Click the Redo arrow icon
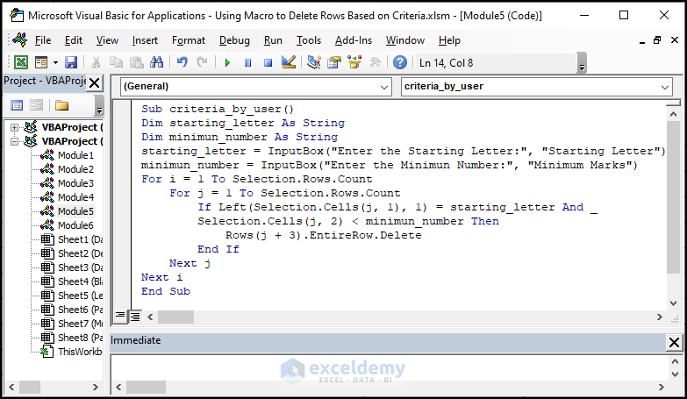Image resolution: width=687 pixels, height=399 pixels. 202,62
